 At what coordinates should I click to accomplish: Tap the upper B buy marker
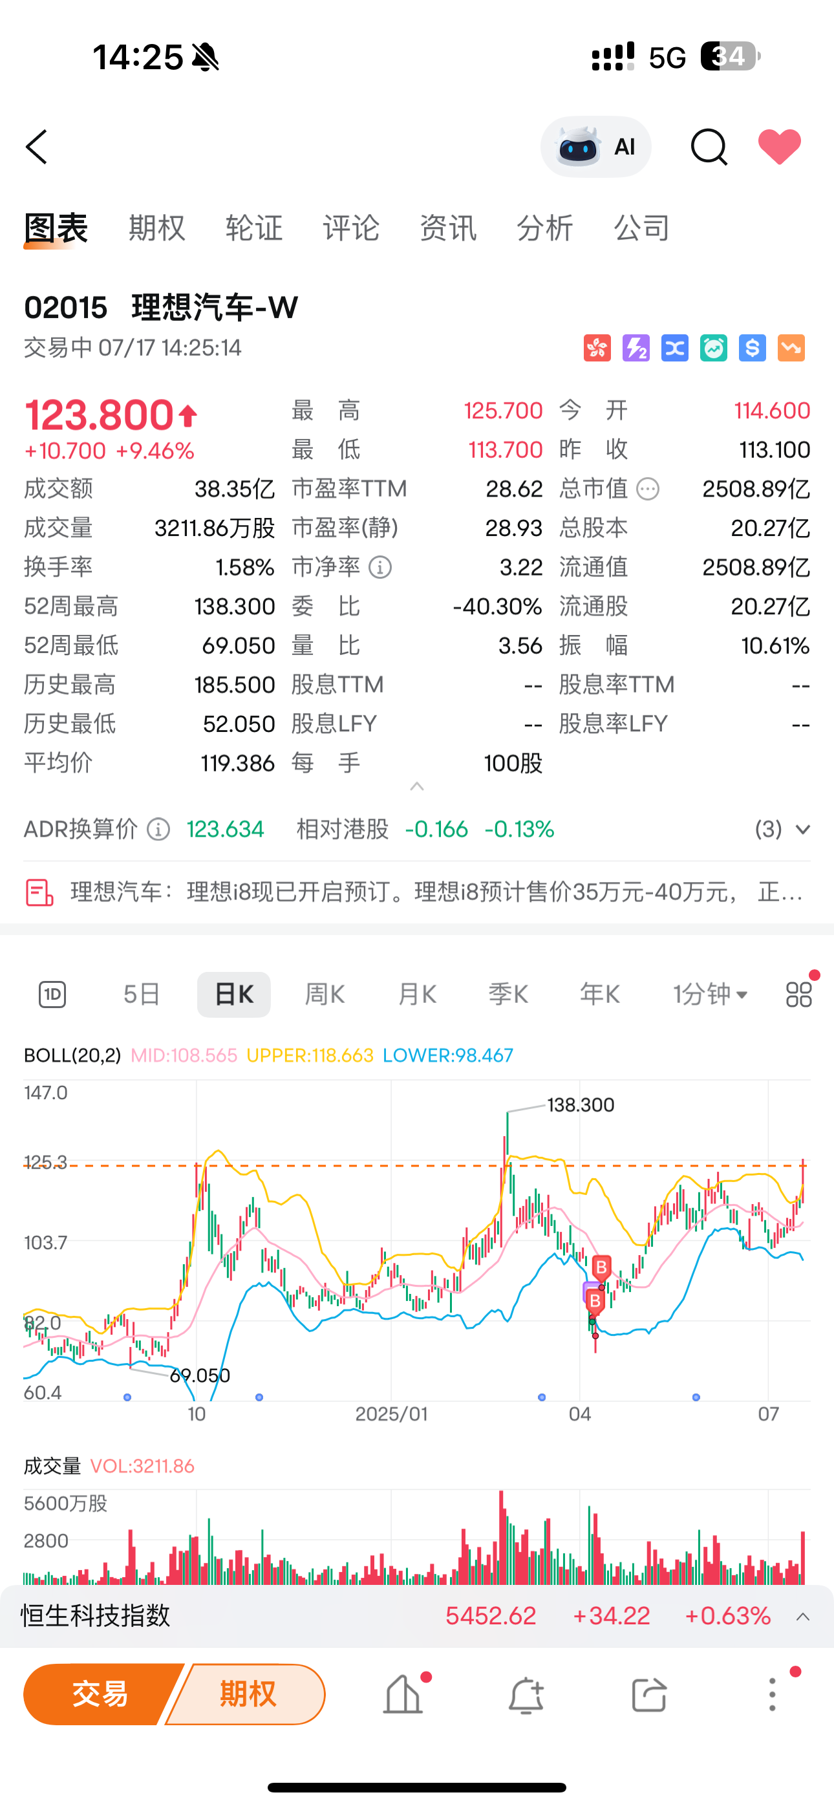602,1267
